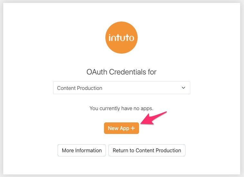The width and height of the screenshot is (244, 177).
Task: View more info about OAuth credentials
Action: coord(82,150)
